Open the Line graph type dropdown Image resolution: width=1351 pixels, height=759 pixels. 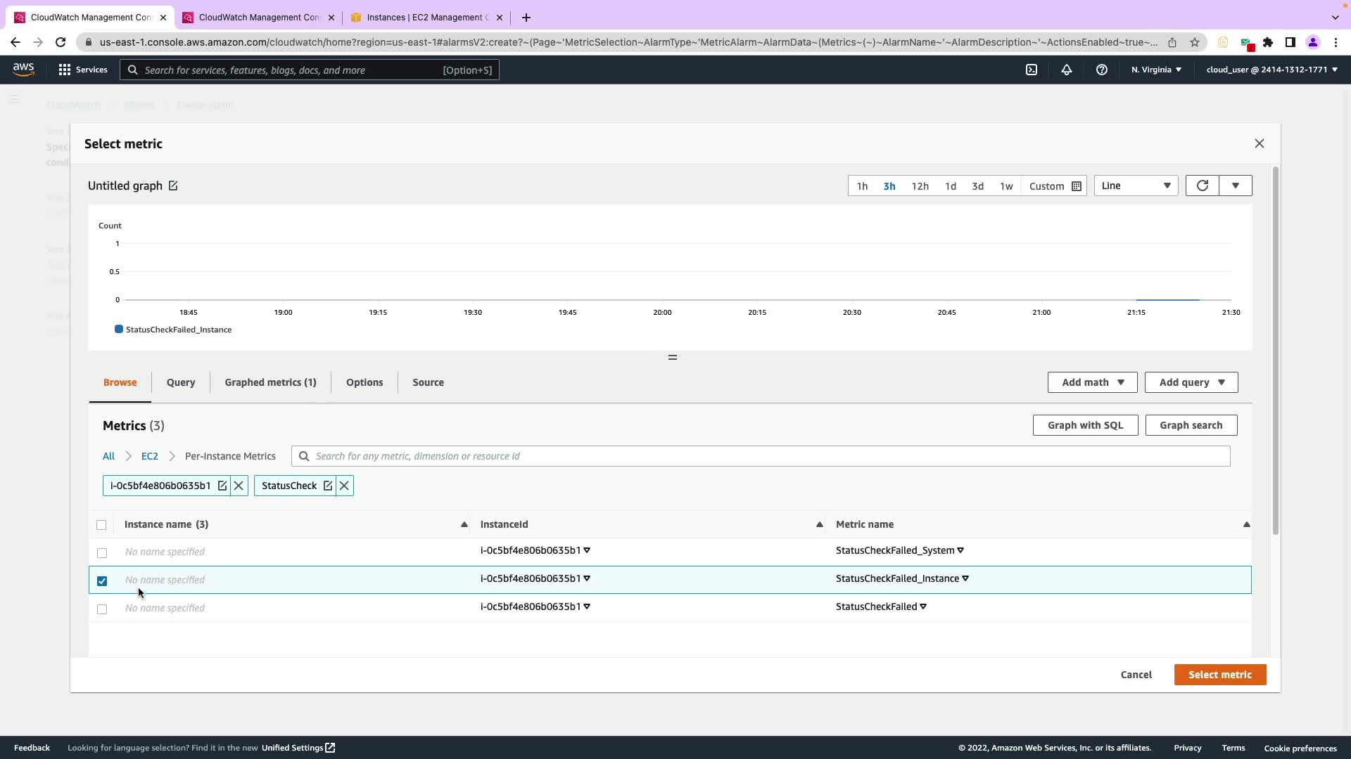click(1136, 186)
